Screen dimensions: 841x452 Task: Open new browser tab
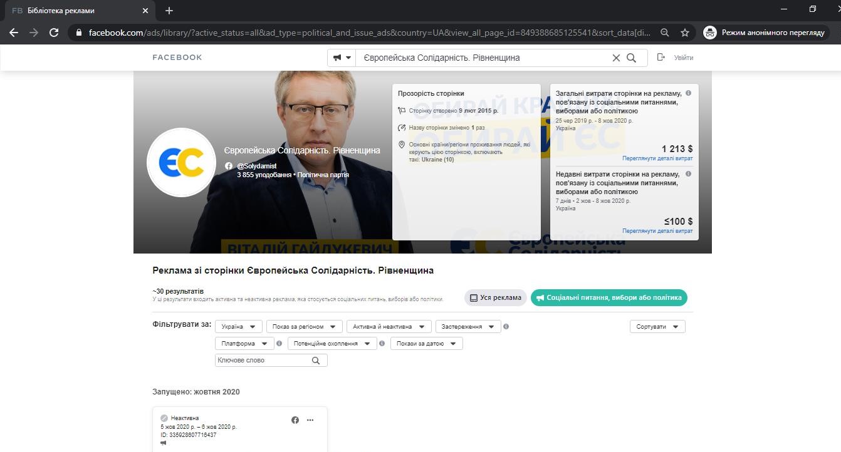(x=169, y=11)
